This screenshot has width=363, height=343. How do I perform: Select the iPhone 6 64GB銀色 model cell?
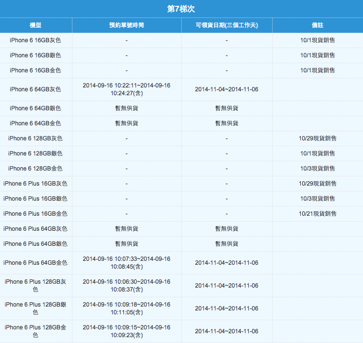click(35, 108)
